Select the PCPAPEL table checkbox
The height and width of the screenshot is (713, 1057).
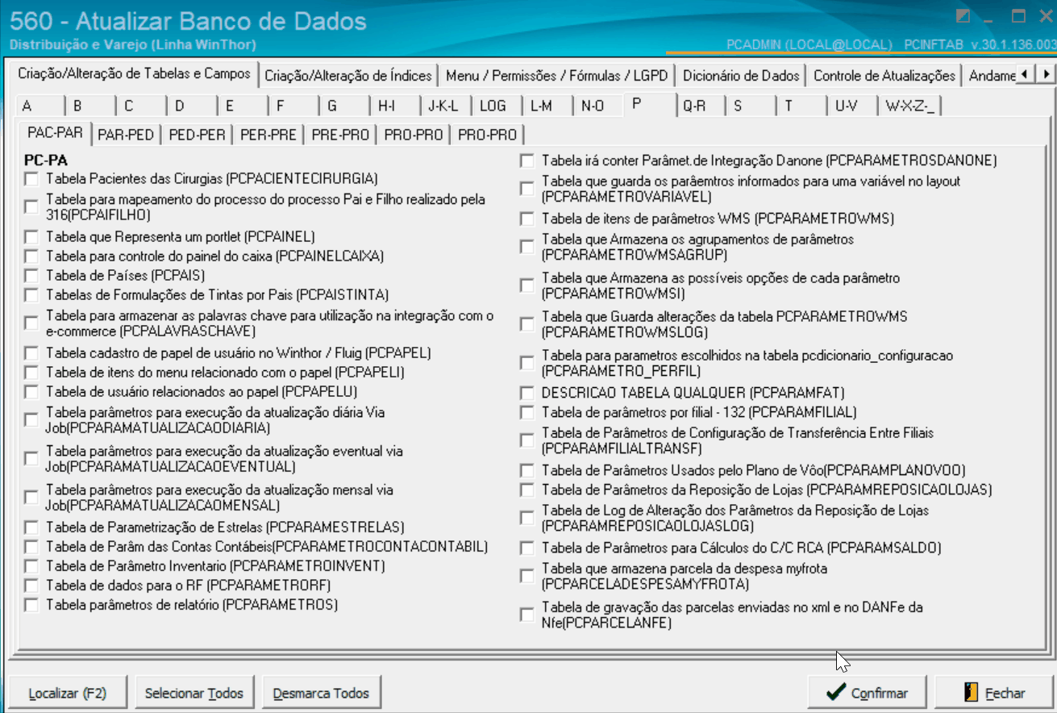click(x=31, y=352)
